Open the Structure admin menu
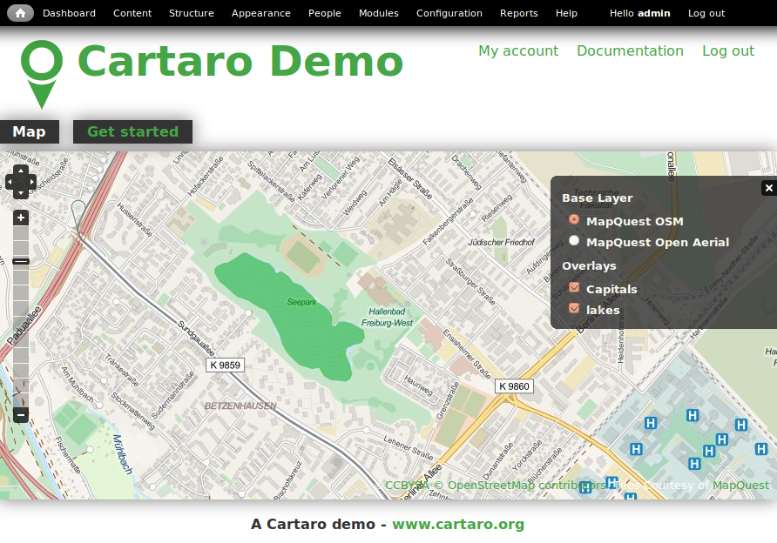 pyautogui.click(x=191, y=13)
